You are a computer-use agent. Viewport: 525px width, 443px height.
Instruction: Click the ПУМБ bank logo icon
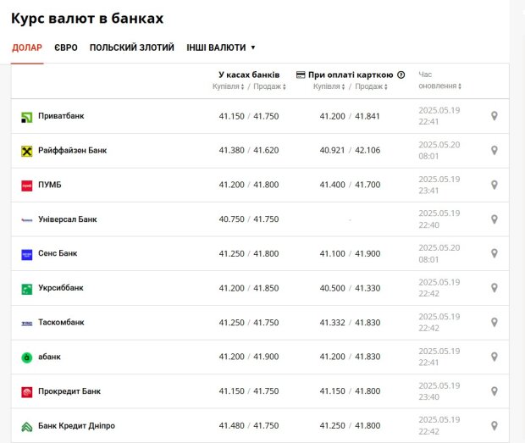(26, 186)
